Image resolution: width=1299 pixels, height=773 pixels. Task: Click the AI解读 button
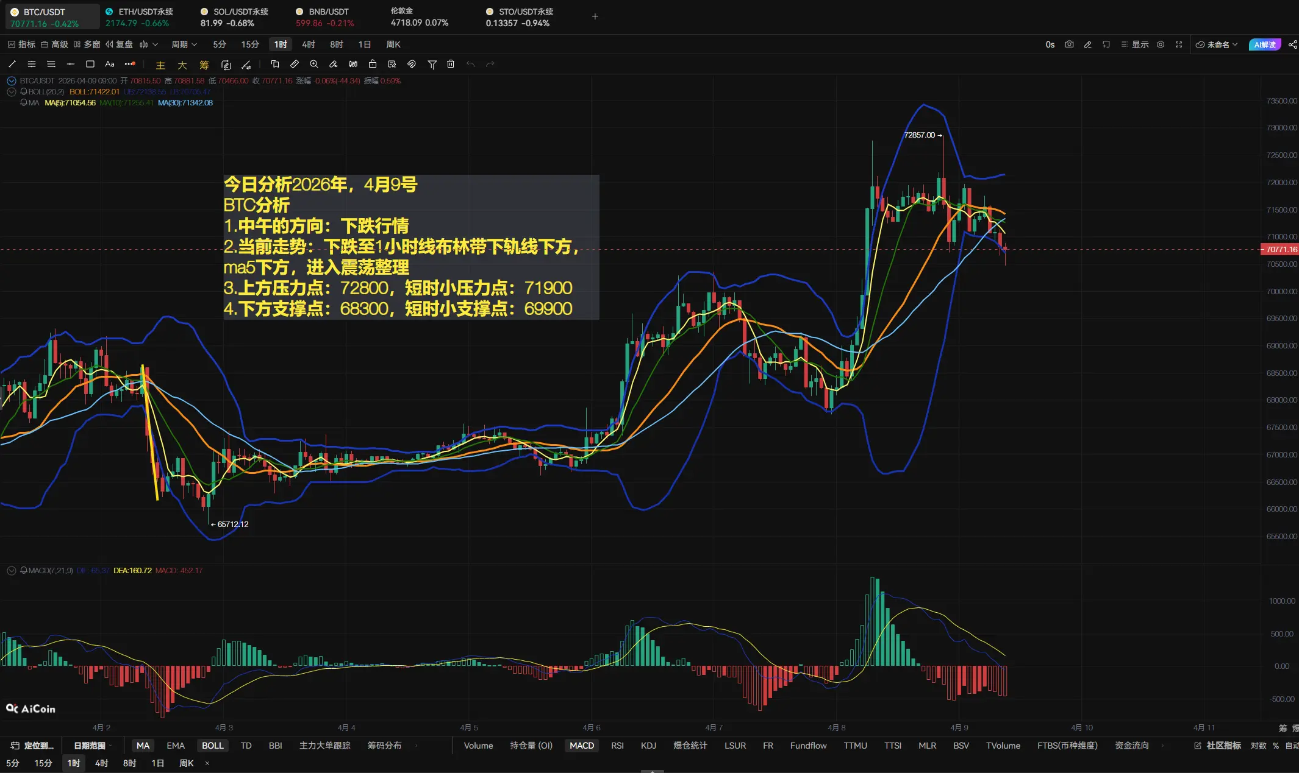(x=1265, y=44)
